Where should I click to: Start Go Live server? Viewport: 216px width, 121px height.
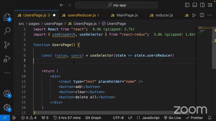(172, 118)
